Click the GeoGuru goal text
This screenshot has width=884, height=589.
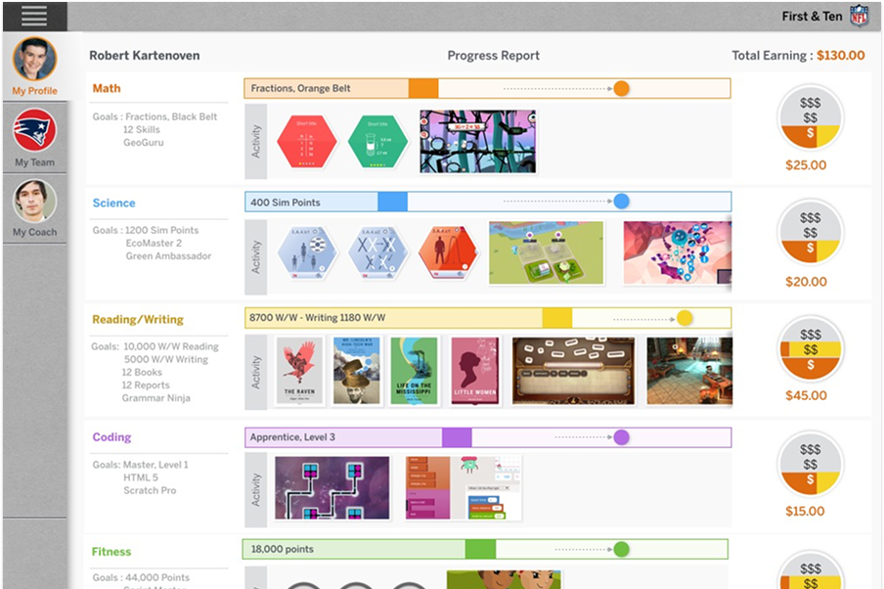pyautogui.click(x=144, y=143)
